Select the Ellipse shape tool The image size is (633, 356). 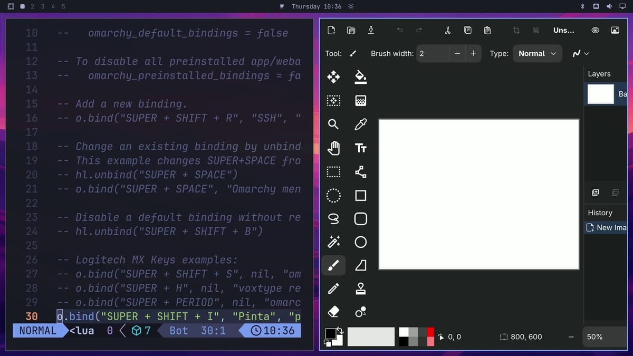361,242
